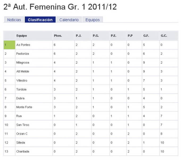The width and height of the screenshot is (182, 160).
Task: Click the G.F. column header
Action: [146, 36]
